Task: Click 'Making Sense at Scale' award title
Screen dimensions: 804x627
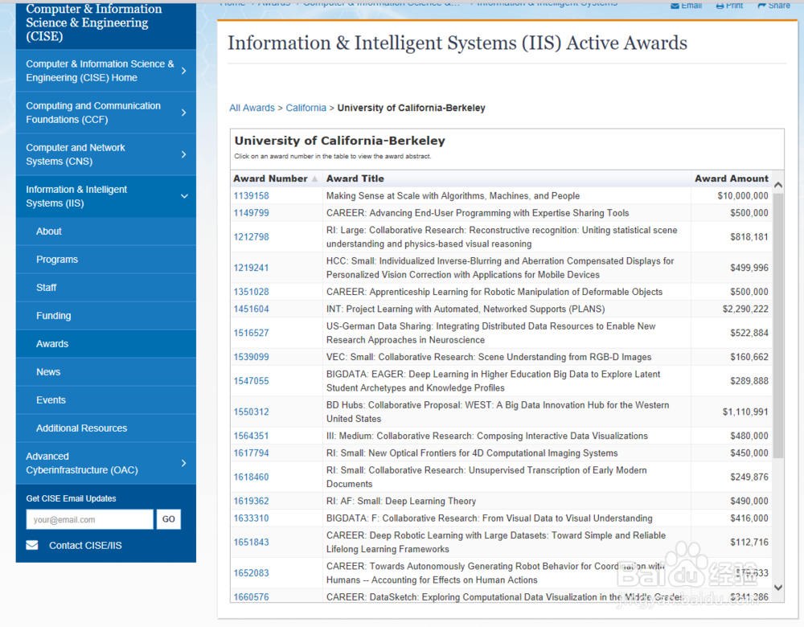Action: coord(453,196)
